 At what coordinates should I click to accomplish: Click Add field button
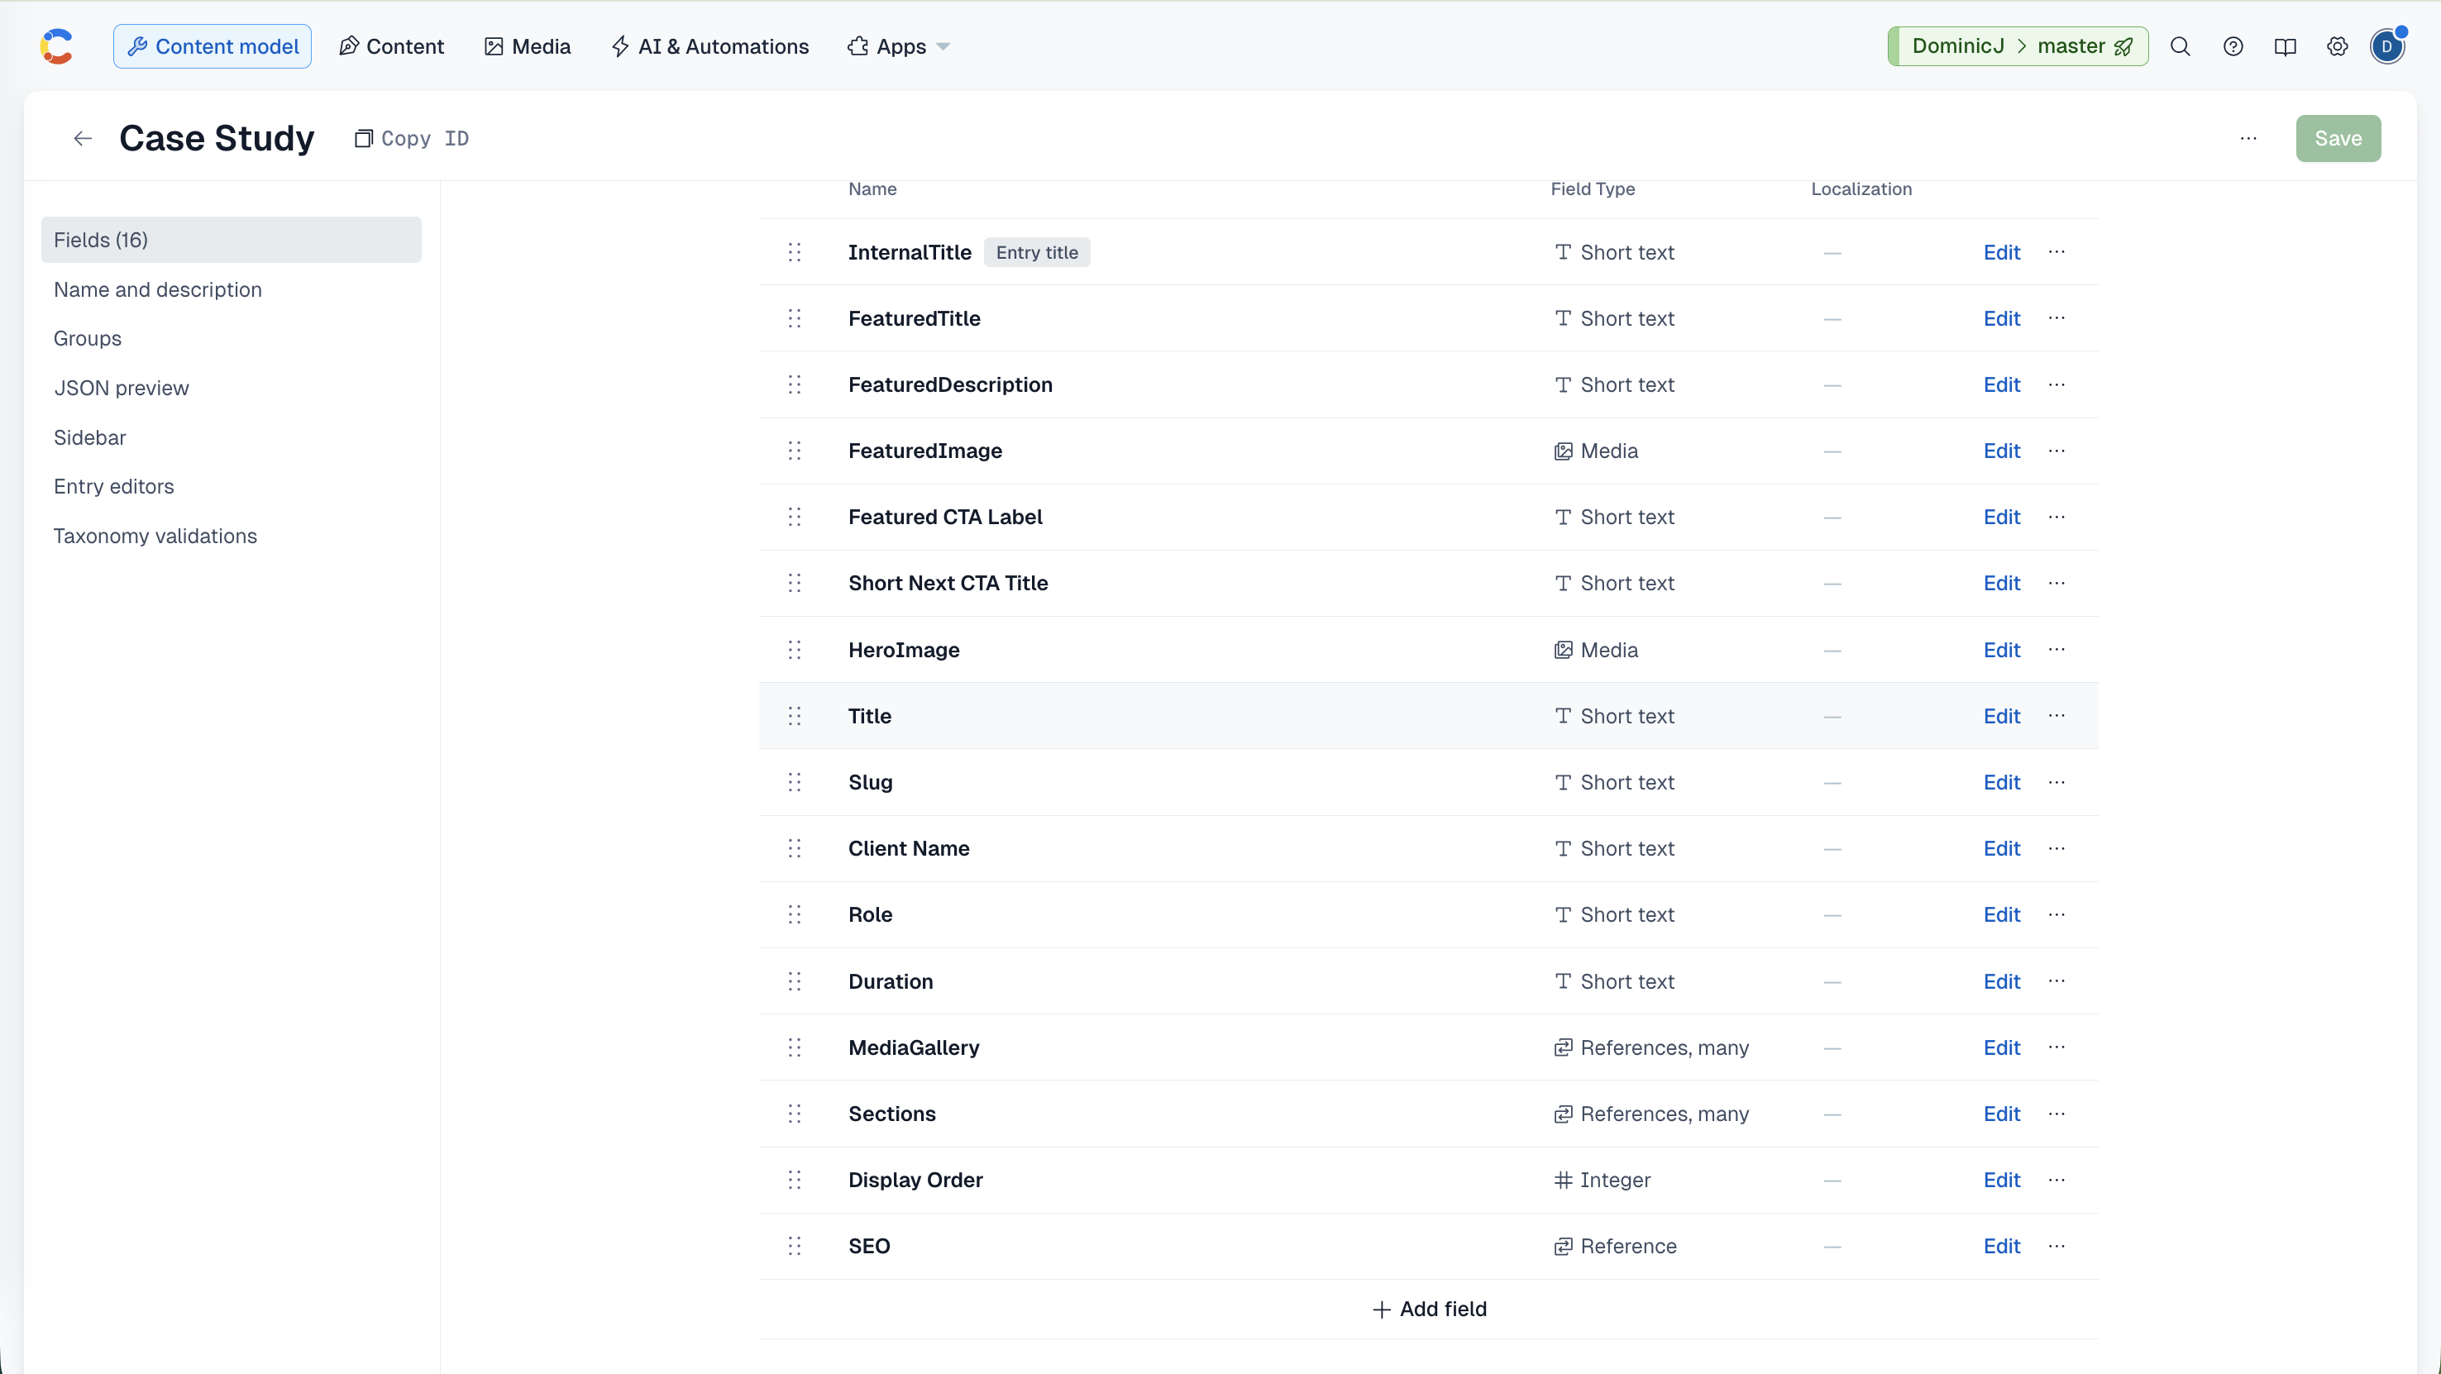click(1429, 1310)
